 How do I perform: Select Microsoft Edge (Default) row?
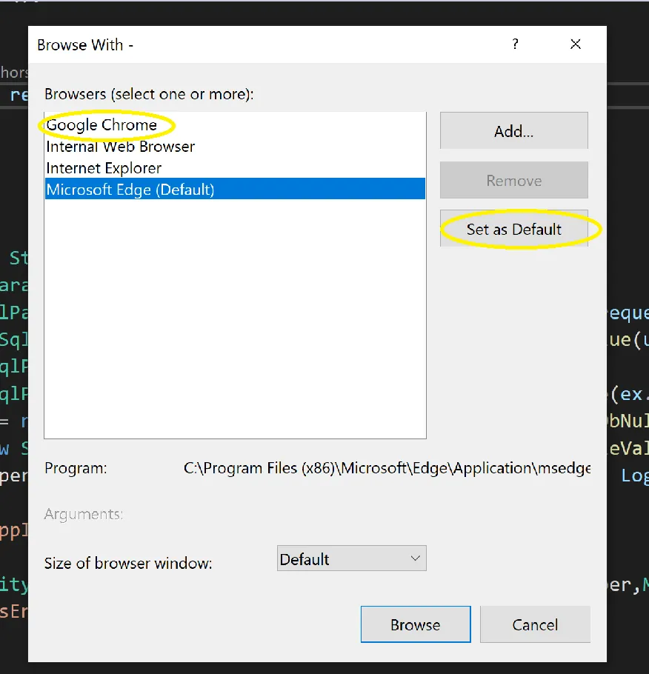point(235,189)
